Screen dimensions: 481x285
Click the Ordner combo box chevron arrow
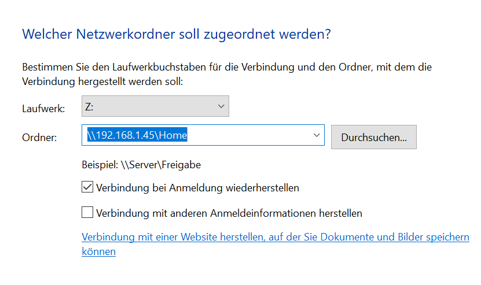tap(316, 135)
